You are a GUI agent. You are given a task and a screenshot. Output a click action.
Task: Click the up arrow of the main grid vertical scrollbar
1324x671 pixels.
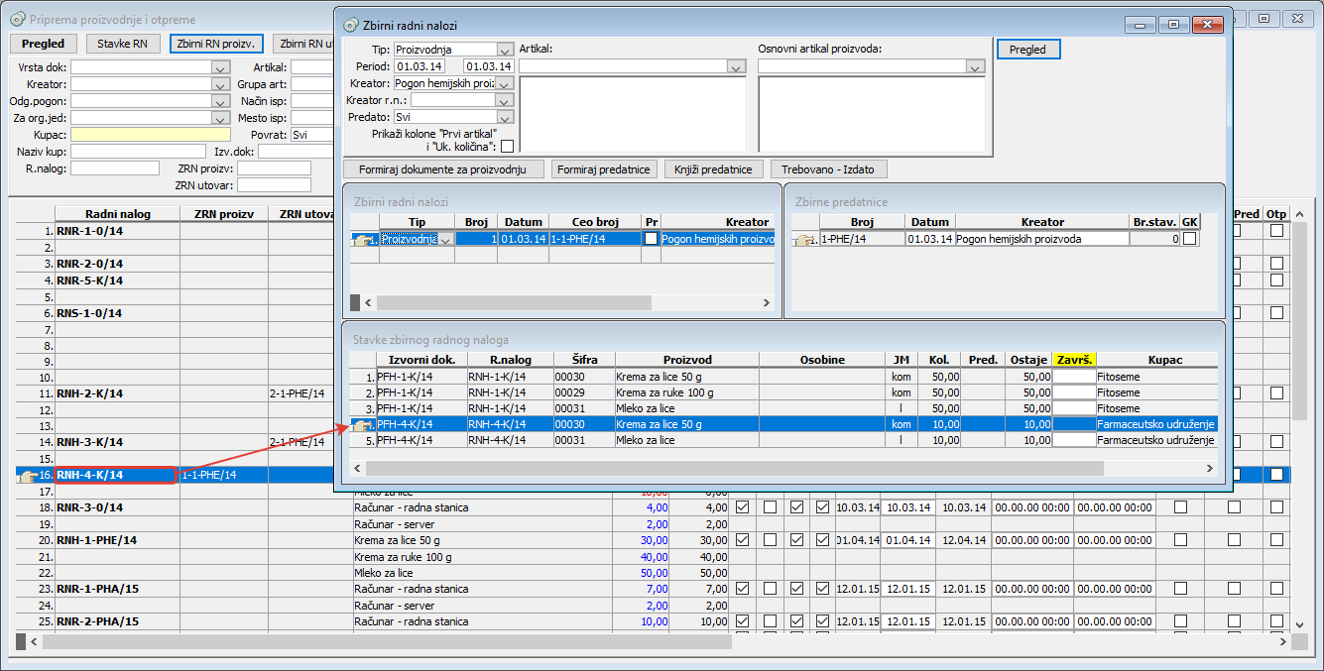click(x=1299, y=214)
